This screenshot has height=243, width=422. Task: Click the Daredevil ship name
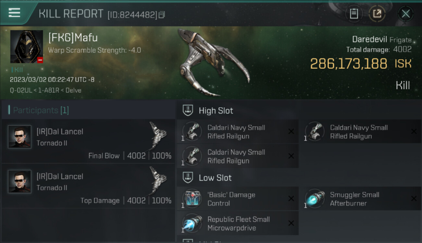(x=369, y=40)
